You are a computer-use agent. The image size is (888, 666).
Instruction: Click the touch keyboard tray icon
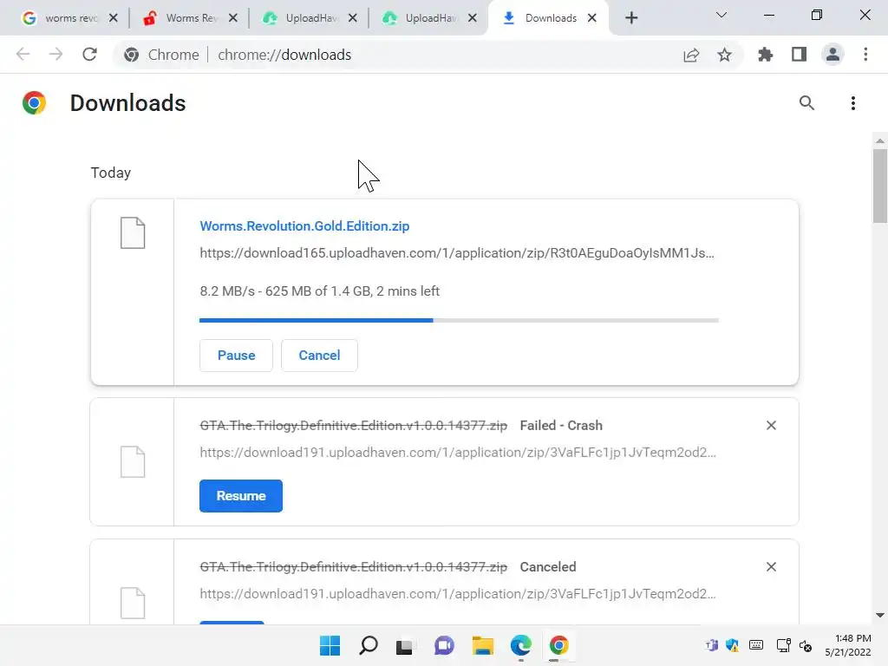click(x=756, y=645)
